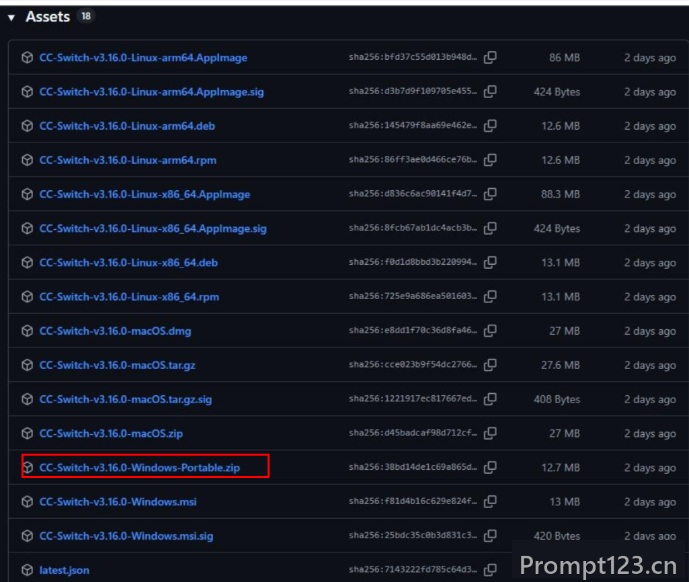Open the latest.json asset link
This screenshot has height=582, width=689.
pyautogui.click(x=64, y=570)
